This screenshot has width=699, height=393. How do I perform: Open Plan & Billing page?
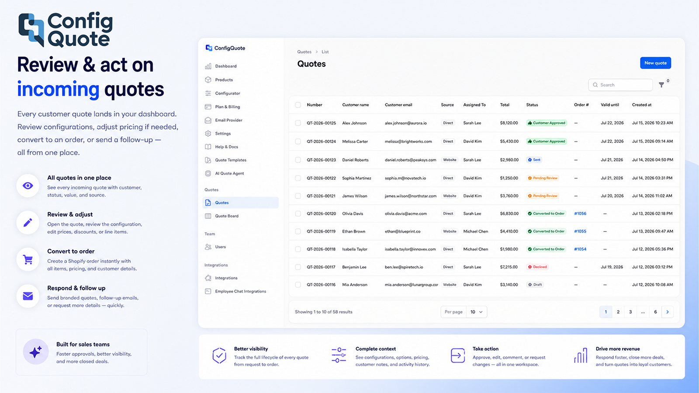[228, 107]
